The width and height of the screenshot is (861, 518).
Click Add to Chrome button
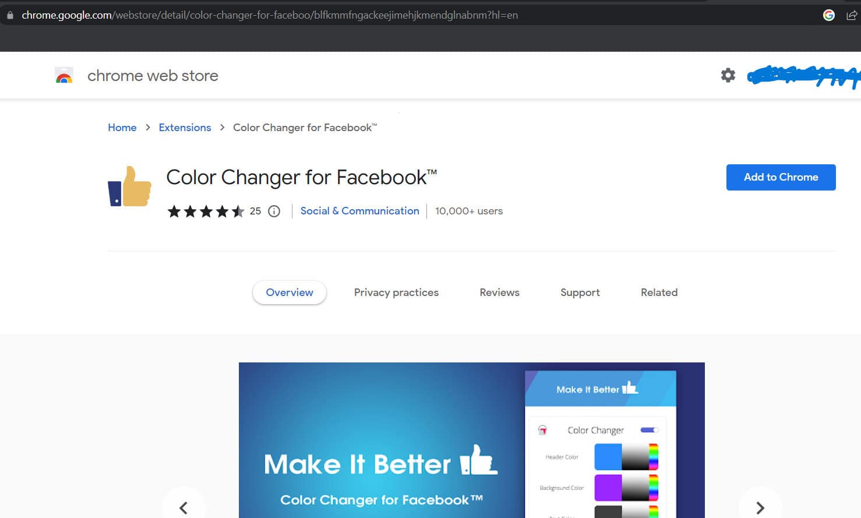click(x=781, y=177)
